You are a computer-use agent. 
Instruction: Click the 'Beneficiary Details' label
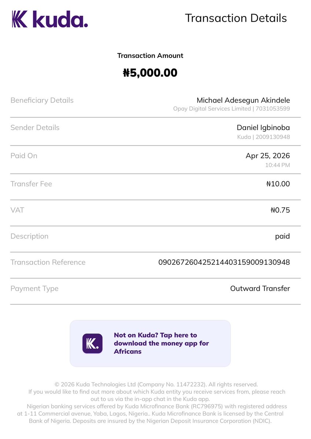(42, 100)
